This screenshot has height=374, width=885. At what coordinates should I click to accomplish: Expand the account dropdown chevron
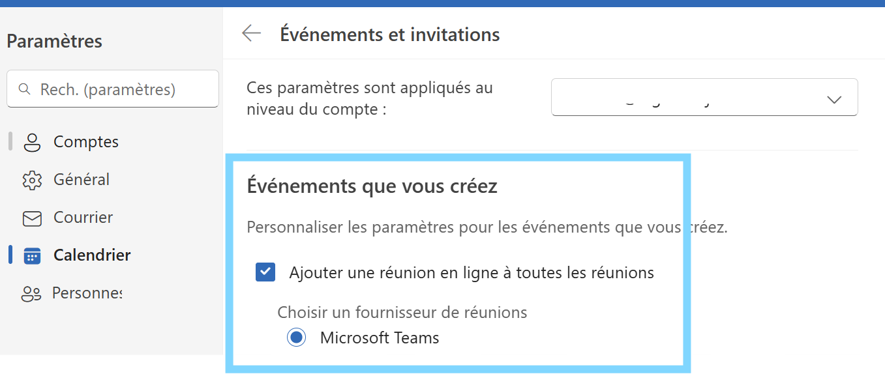[834, 99]
